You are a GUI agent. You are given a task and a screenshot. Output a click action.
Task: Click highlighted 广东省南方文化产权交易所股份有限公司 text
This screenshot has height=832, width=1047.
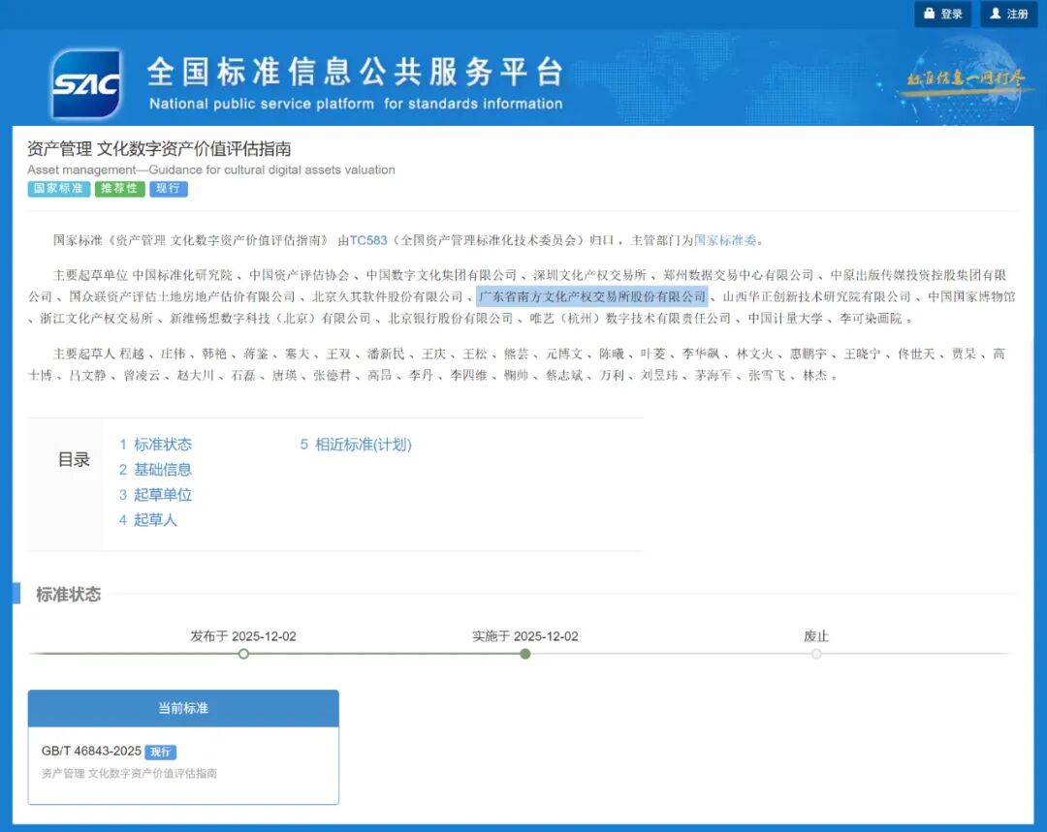click(x=591, y=296)
